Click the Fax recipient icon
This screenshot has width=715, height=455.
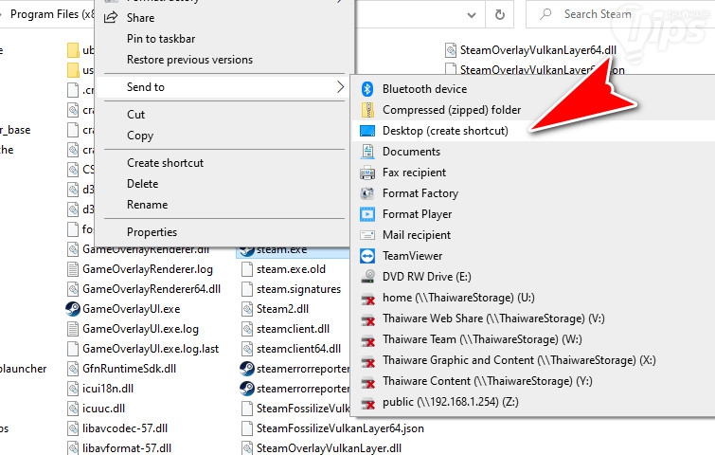pyautogui.click(x=367, y=173)
